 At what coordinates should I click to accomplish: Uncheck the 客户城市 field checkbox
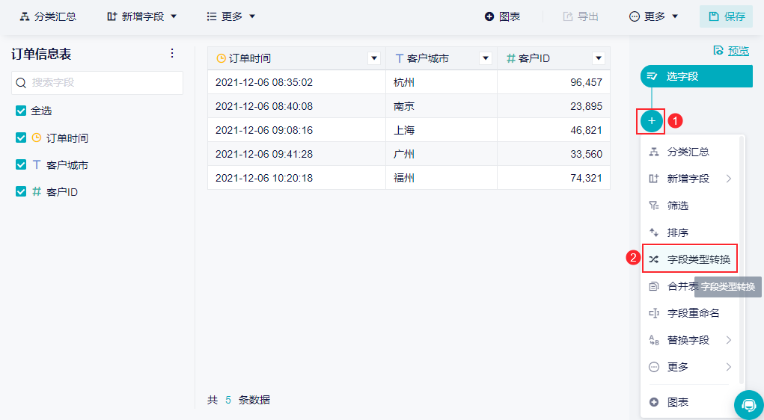tap(21, 164)
